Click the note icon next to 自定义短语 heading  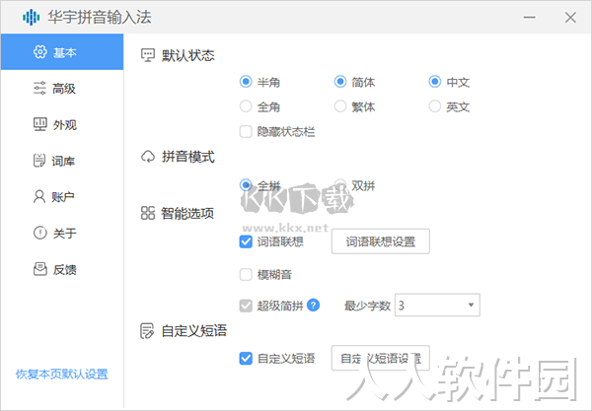pyautogui.click(x=147, y=331)
